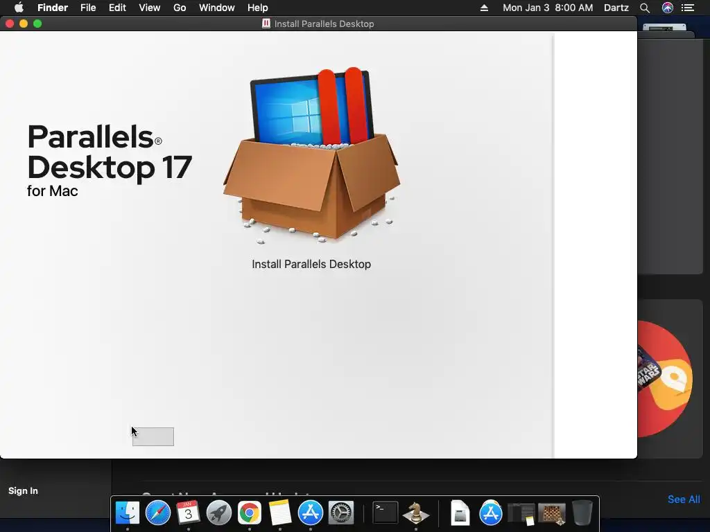The image size is (710, 532).
Task: Open the File menu
Action: tap(88, 8)
